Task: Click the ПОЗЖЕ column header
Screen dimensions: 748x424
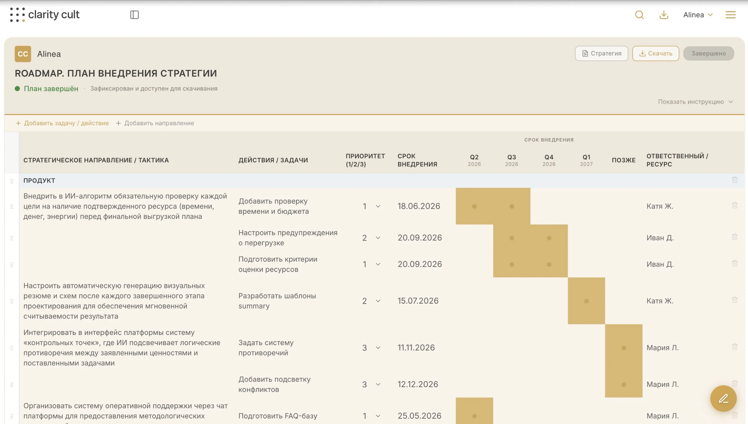Action: coord(624,160)
